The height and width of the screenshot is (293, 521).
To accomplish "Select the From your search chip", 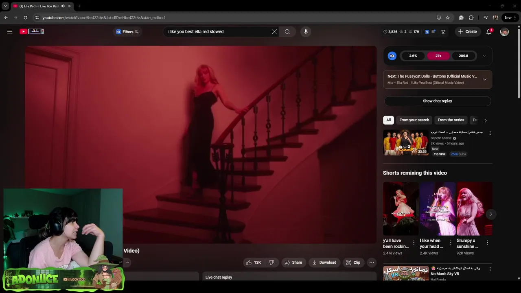I will (414, 120).
